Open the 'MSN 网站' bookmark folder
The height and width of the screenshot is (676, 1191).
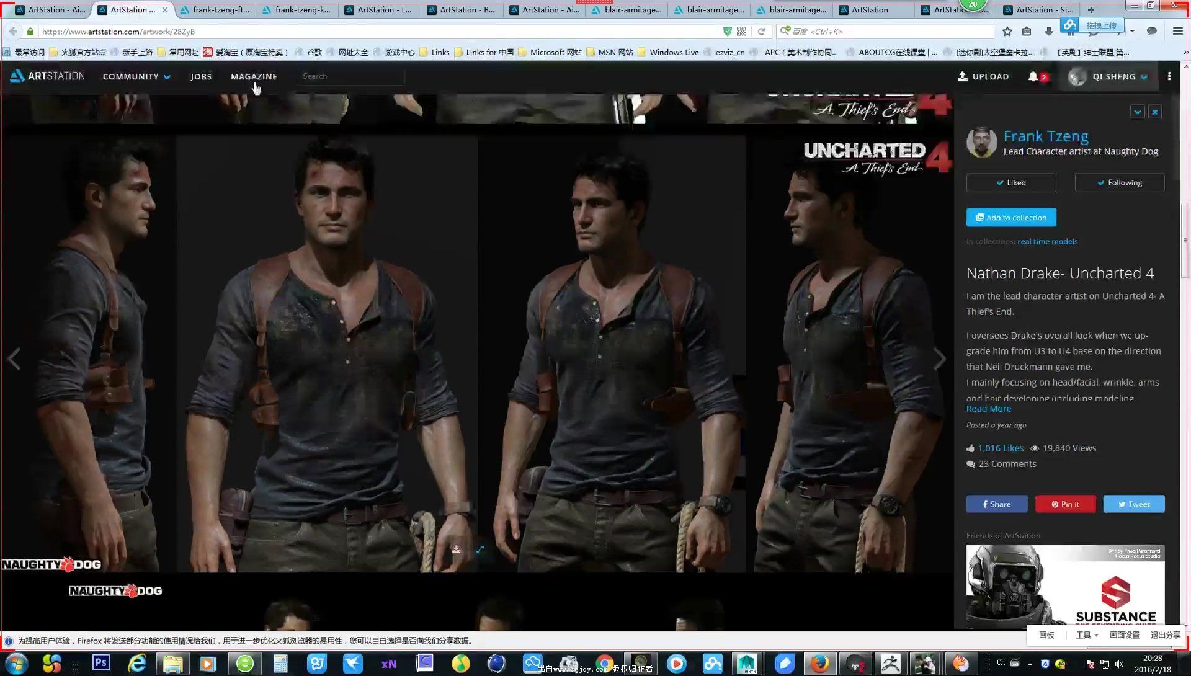(610, 52)
